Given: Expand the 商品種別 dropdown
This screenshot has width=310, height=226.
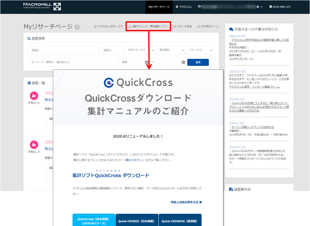Looking at the screenshot, I should click(x=171, y=50).
